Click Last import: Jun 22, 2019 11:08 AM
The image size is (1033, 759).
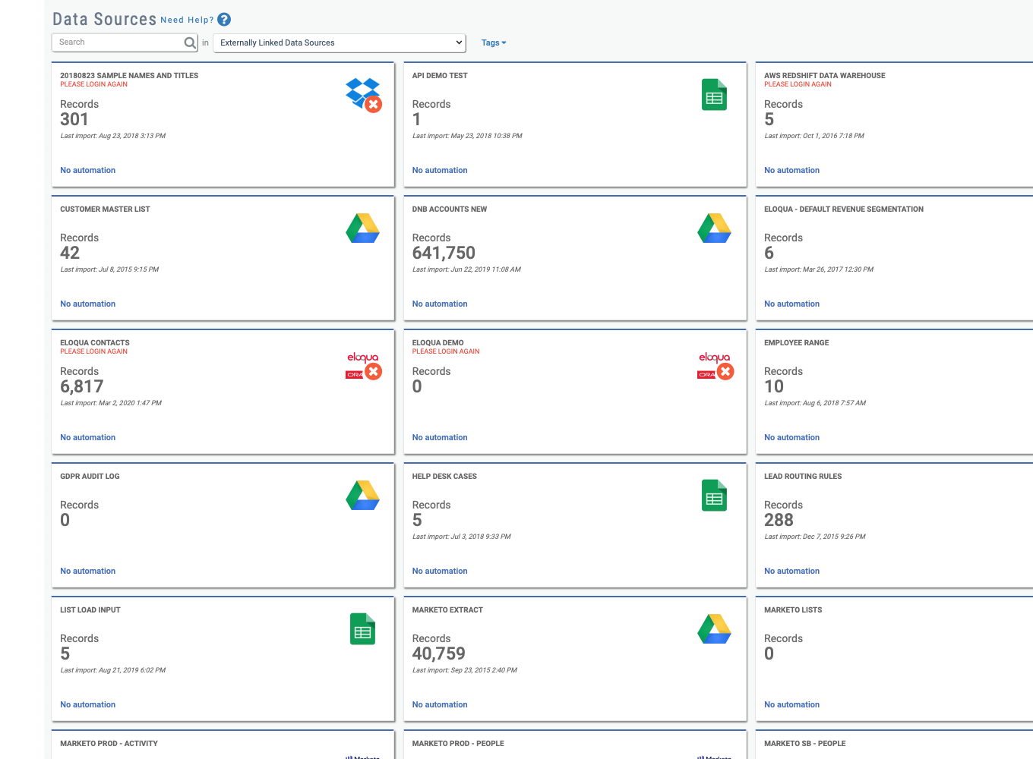pyautogui.click(x=466, y=269)
